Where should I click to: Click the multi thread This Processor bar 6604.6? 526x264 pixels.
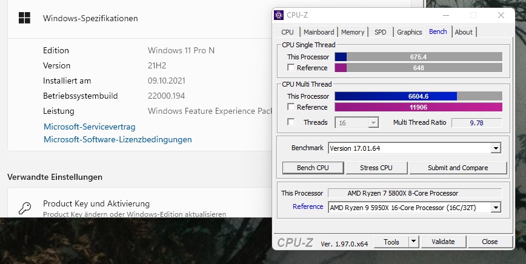point(418,96)
